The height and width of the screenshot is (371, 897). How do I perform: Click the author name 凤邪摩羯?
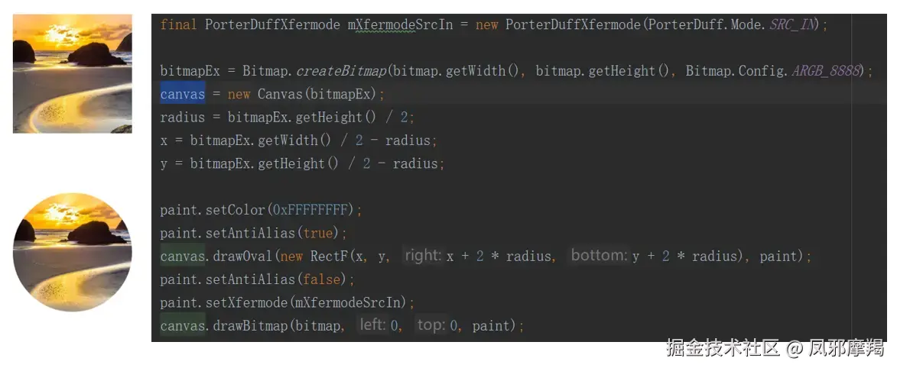(847, 348)
